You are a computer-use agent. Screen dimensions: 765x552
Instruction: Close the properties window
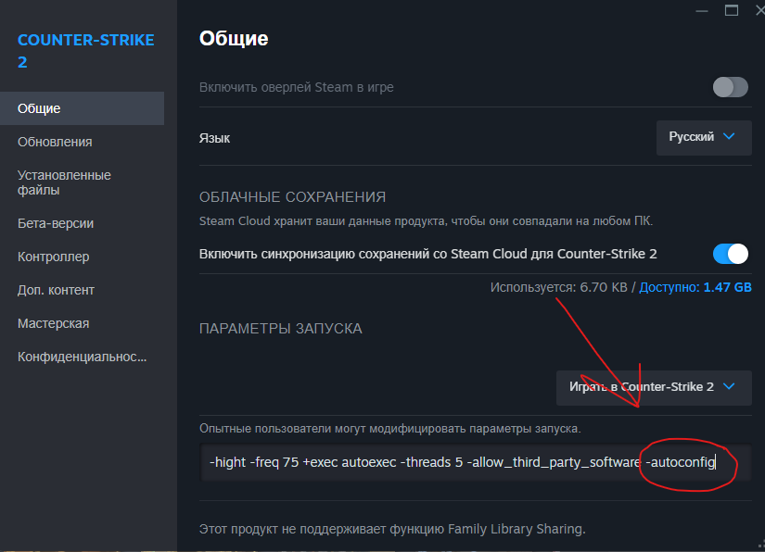coord(760,10)
